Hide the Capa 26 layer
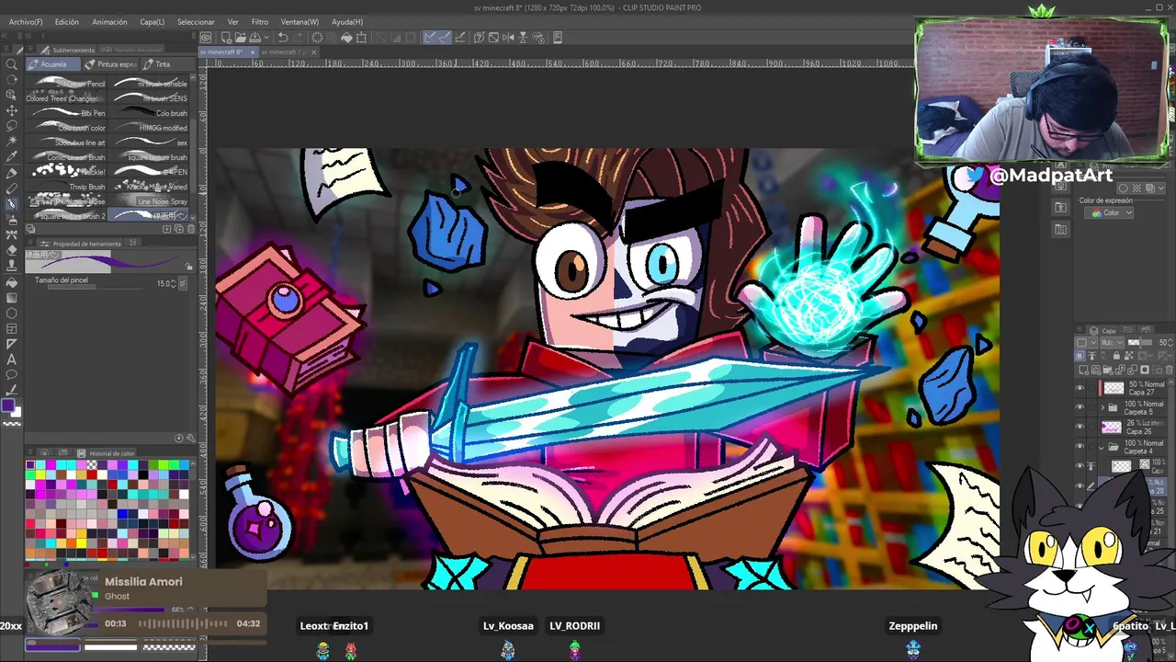The width and height of the screenshot is (1176, 662). click(x=1080, y=427)
